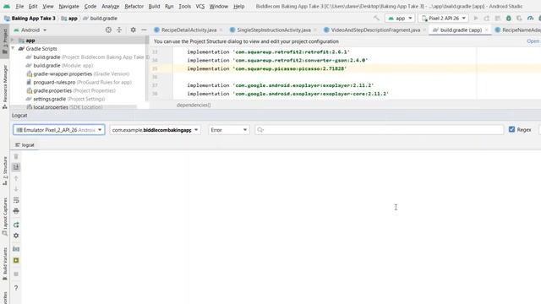Click the Debug app bug icon
Screen dimensions: 541x304
(508, 19)
